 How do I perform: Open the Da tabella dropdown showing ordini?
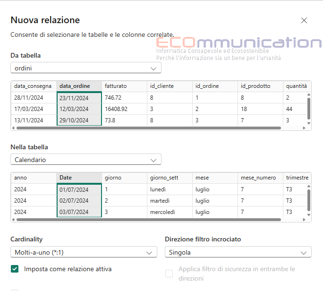point(85,68)
